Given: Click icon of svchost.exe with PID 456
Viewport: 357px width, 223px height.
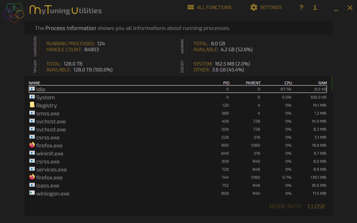Looking at the screenshot, I should [32, 121].
